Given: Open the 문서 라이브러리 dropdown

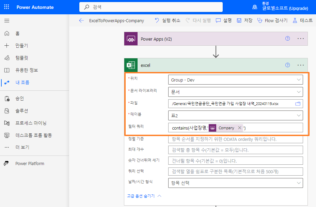Looking at the screenshot, I should tap(235, 92).
